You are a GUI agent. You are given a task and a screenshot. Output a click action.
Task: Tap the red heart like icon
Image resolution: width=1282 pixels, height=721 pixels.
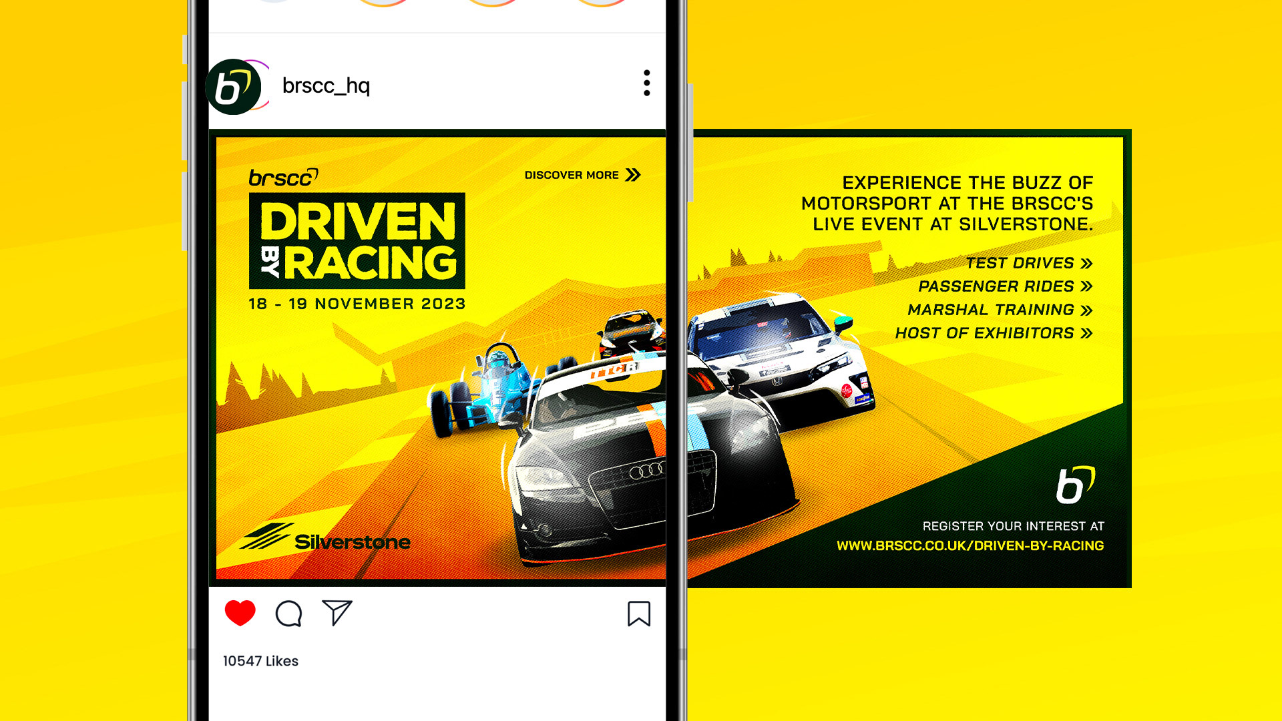coord(240,613)
